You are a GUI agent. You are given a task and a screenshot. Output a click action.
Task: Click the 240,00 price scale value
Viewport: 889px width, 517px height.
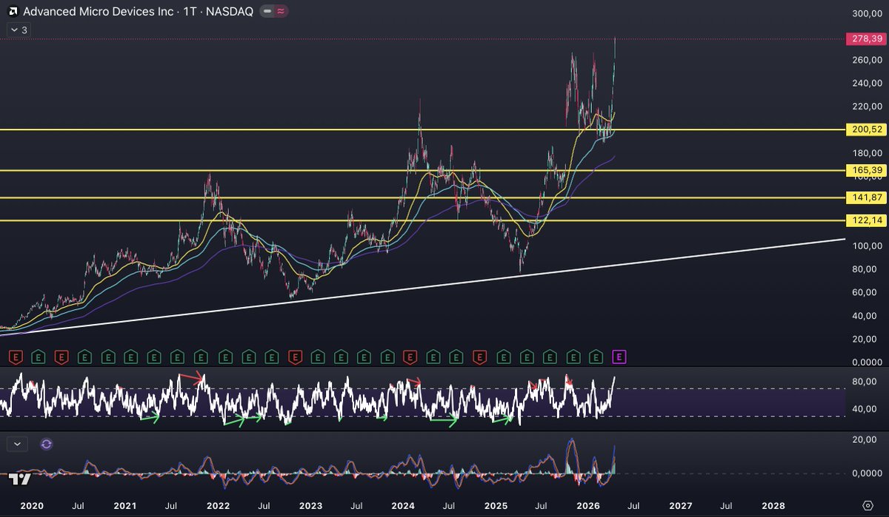pyautogui.click(x=867, y=84)
